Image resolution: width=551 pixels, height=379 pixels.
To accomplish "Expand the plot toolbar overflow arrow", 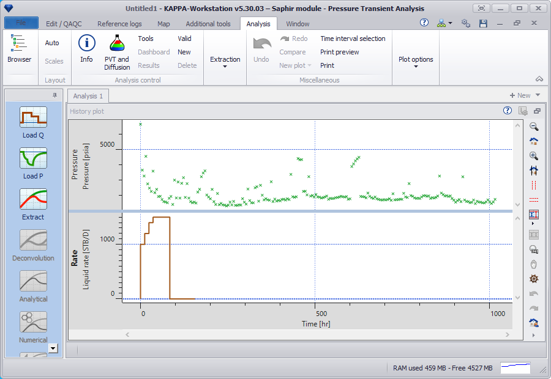I will [x=534, y=335].
